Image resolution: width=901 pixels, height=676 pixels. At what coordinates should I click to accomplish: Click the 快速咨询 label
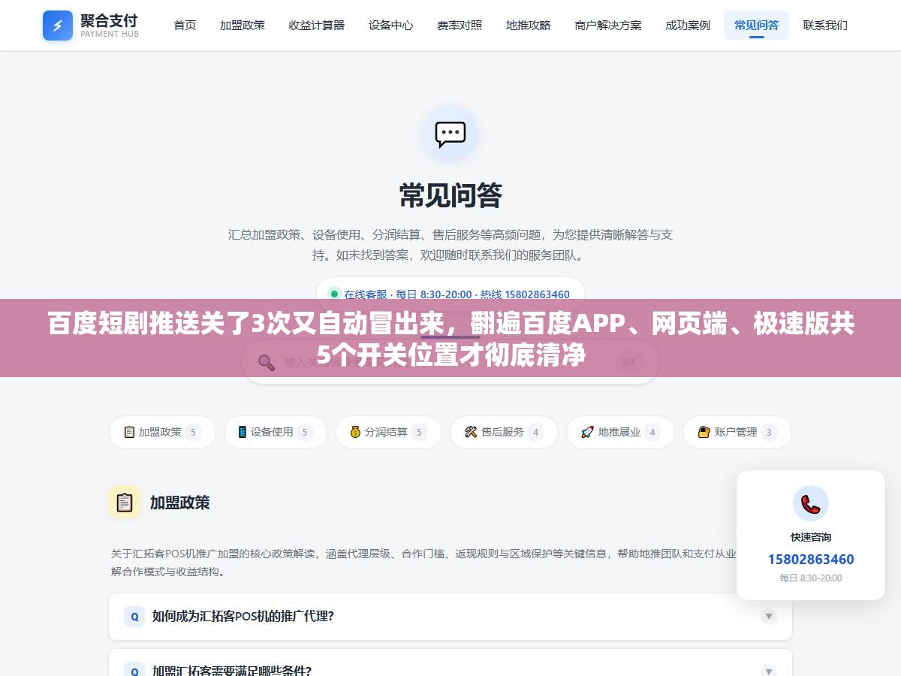coord(811,537)
